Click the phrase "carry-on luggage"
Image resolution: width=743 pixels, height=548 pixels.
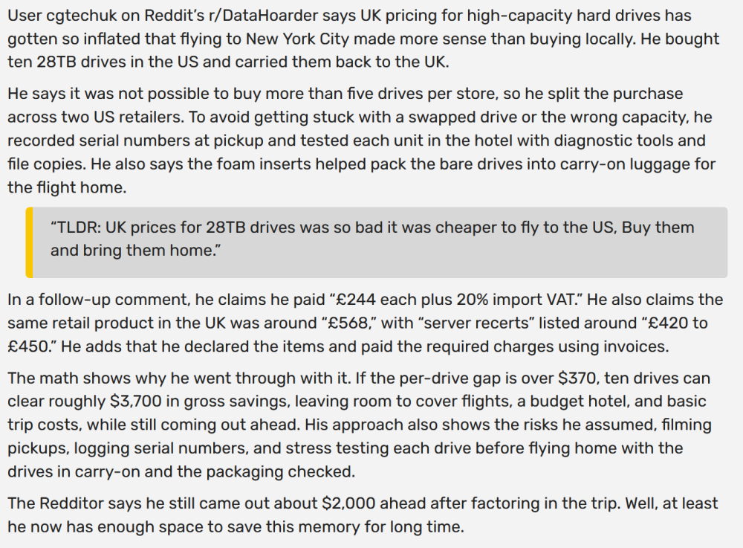click(x=578, y=164)
